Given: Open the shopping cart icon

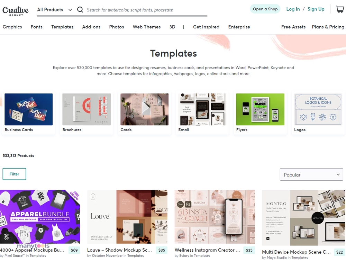Looking at the screenshot, I should tap(340, 9).
